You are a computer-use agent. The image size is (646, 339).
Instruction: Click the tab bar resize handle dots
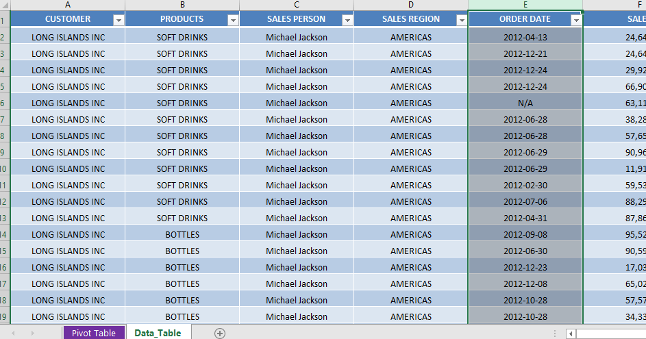coord(555,334)
